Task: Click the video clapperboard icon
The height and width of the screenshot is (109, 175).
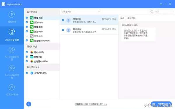Action: (x=32, y=57)
